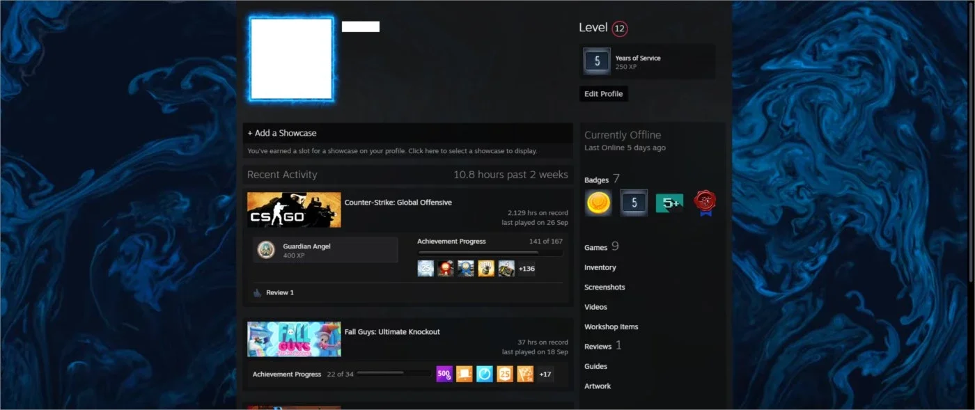The height and width of the screenshot is (410, 975).
Task: Open the Counter-Strike: Global Offensive title link
Action: click(x=398, y=203)
